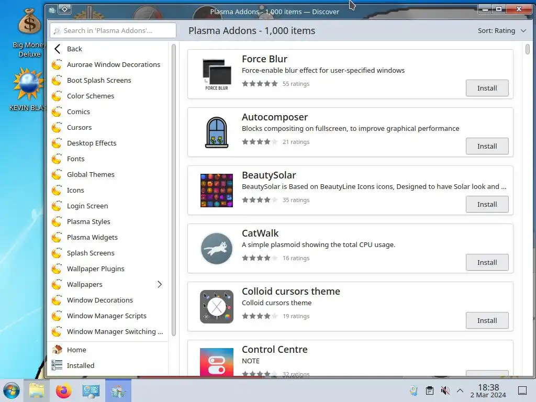Open the Cursors category

pos(108,128)
